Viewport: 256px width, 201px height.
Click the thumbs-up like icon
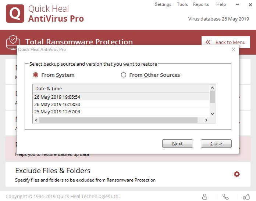246,197
